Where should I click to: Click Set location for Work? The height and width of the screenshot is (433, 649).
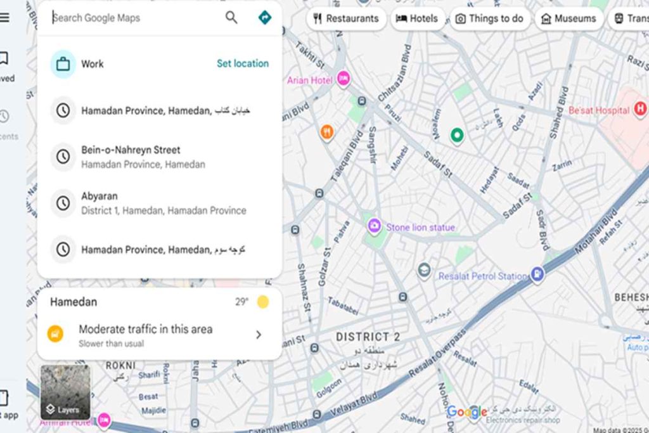point(242,63)
